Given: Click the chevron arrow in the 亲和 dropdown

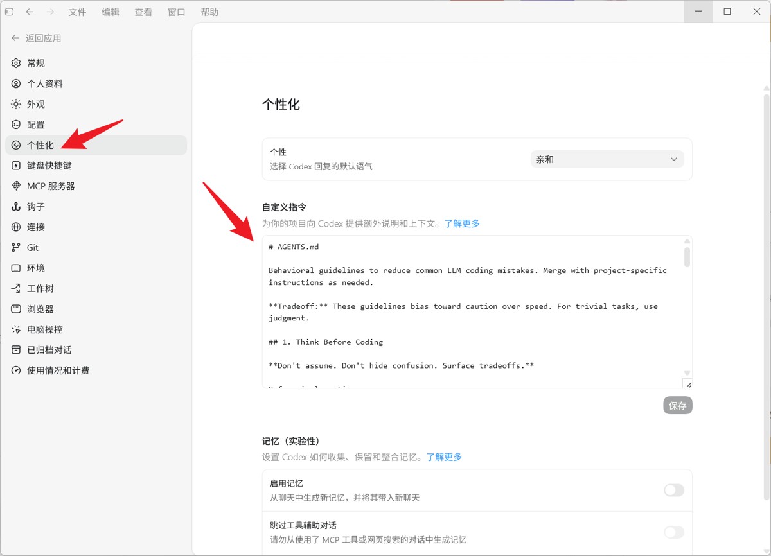Looking at the screenshot, I should [674, 159].
